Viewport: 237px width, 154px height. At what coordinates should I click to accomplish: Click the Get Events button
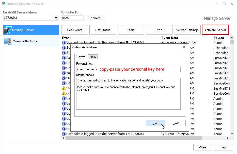coord(74,30)
